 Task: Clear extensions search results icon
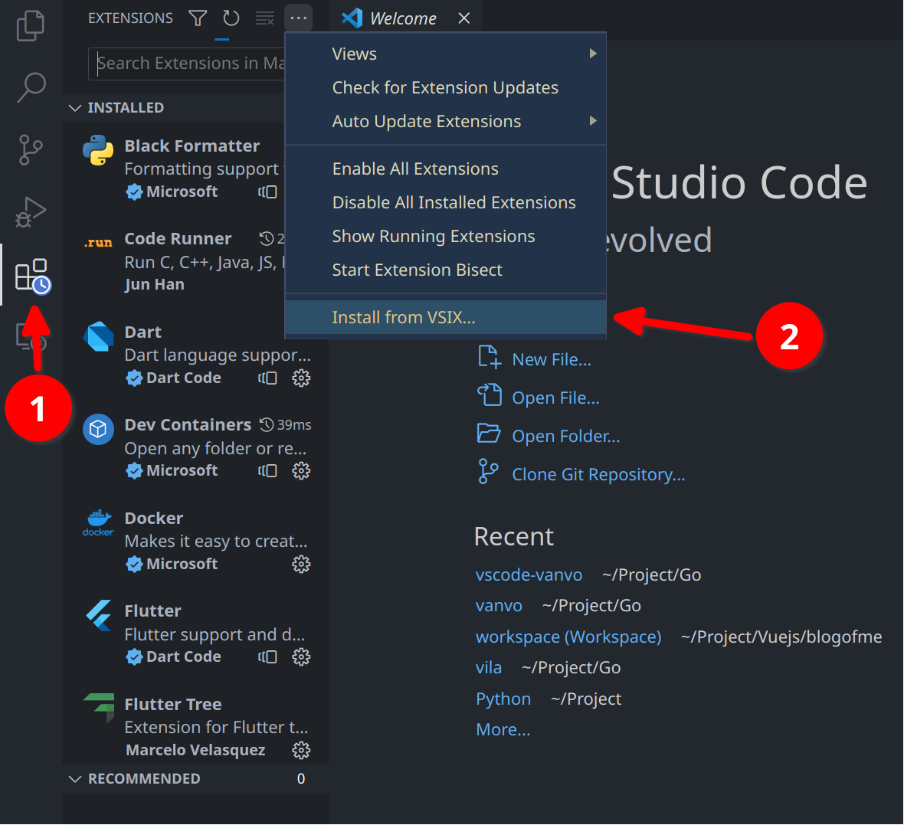tap(264, 18)
